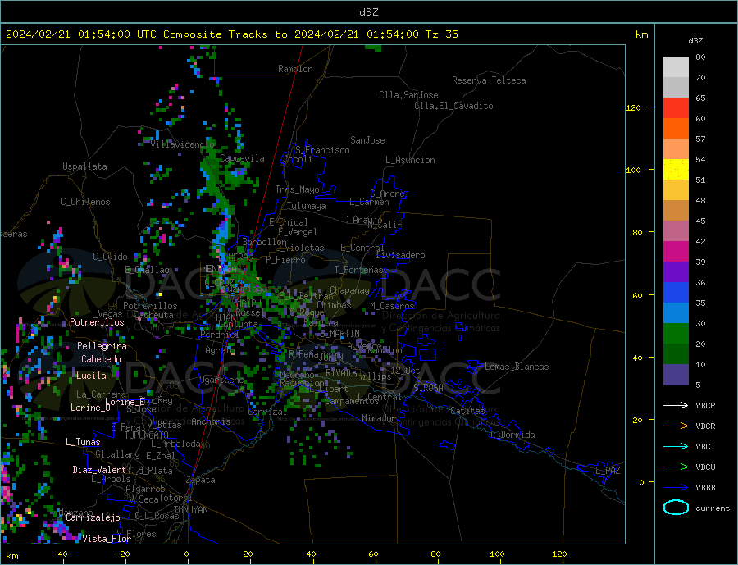Click the 'Chapanay' map label
This screenshot has height=565, width=738.
pos(349,290)
